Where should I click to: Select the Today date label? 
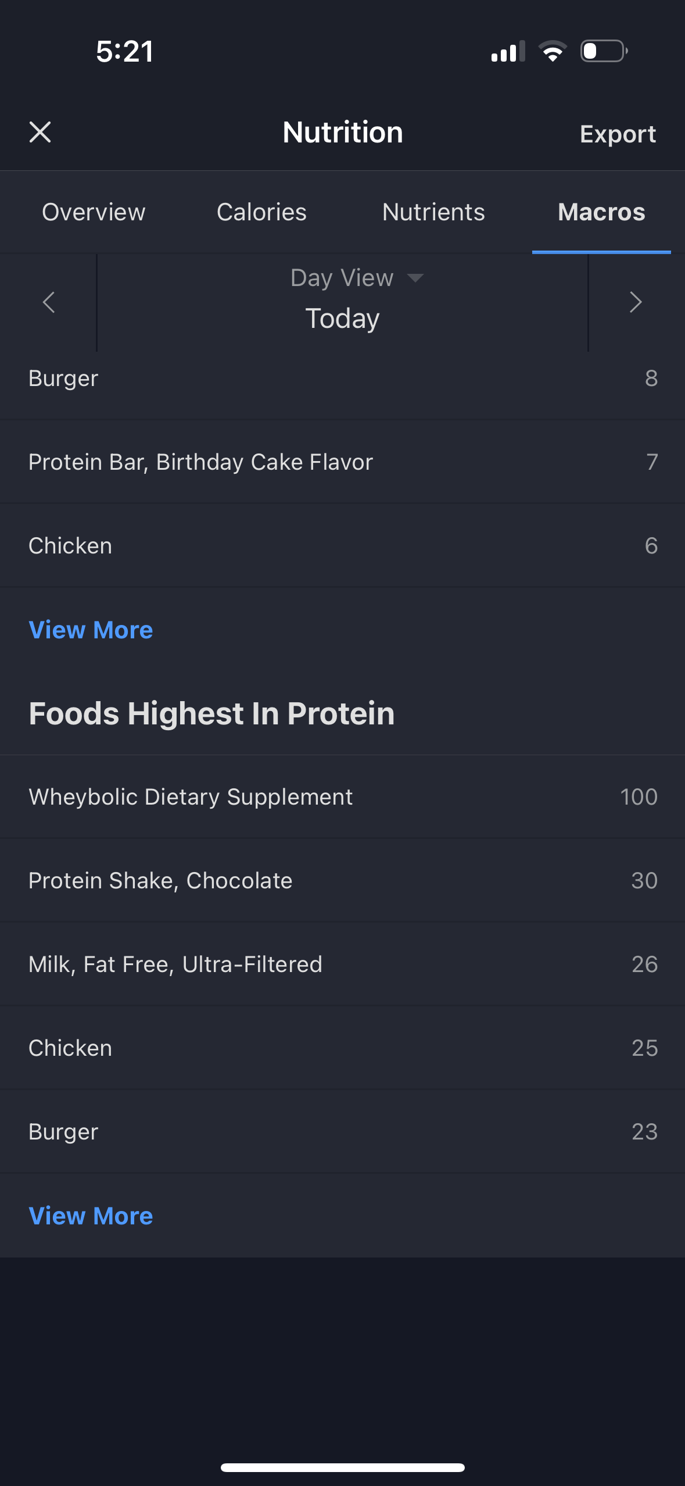[x=343, y=318]
